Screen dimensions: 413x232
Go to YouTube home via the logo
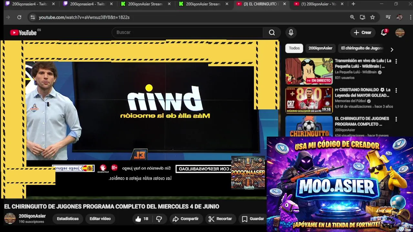point(23,33)
